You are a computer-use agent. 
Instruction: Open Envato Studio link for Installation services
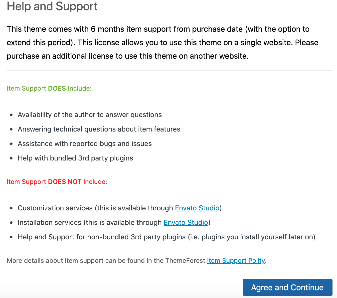click(186, 222)
